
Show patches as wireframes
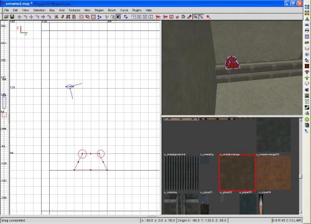177,17
